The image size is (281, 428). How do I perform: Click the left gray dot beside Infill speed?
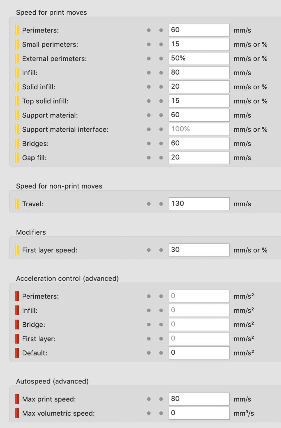[x=149, y=73]
